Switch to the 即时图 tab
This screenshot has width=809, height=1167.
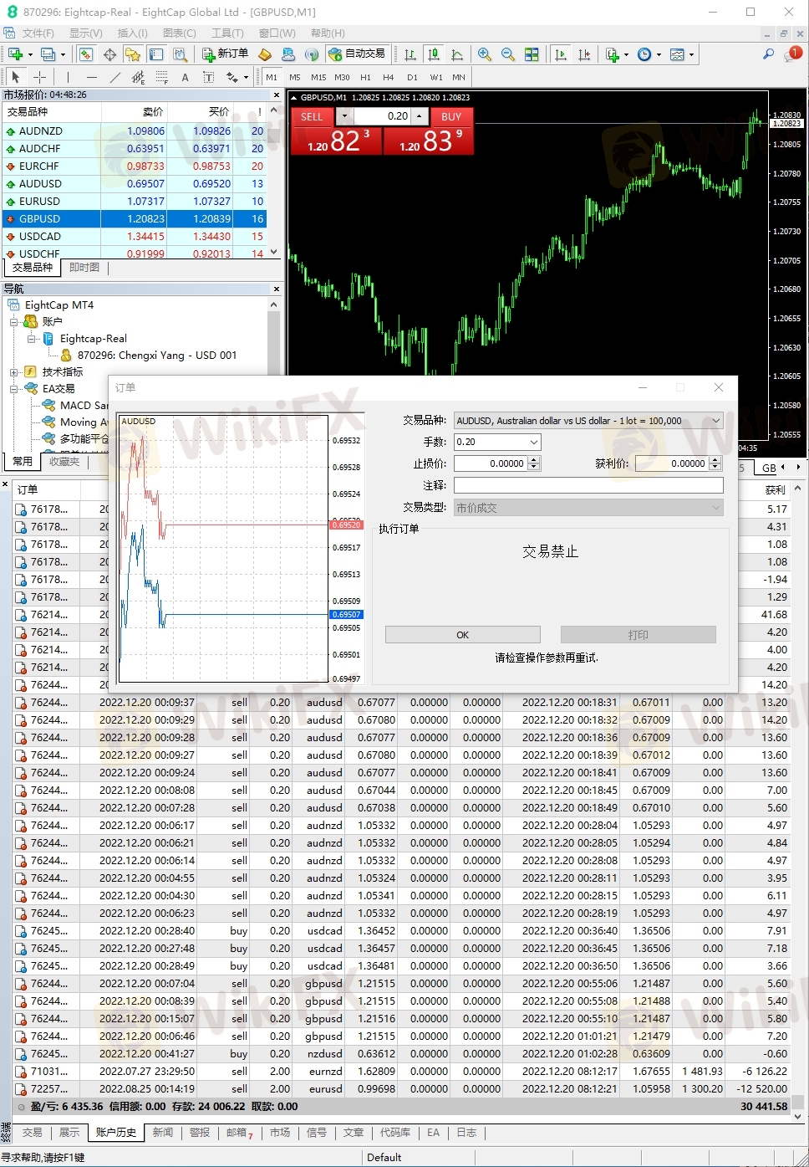[x=84, y=268]
